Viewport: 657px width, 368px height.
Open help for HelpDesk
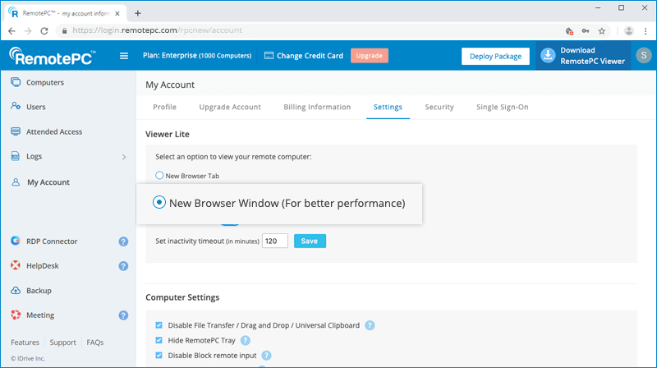(x=123, y=266)
